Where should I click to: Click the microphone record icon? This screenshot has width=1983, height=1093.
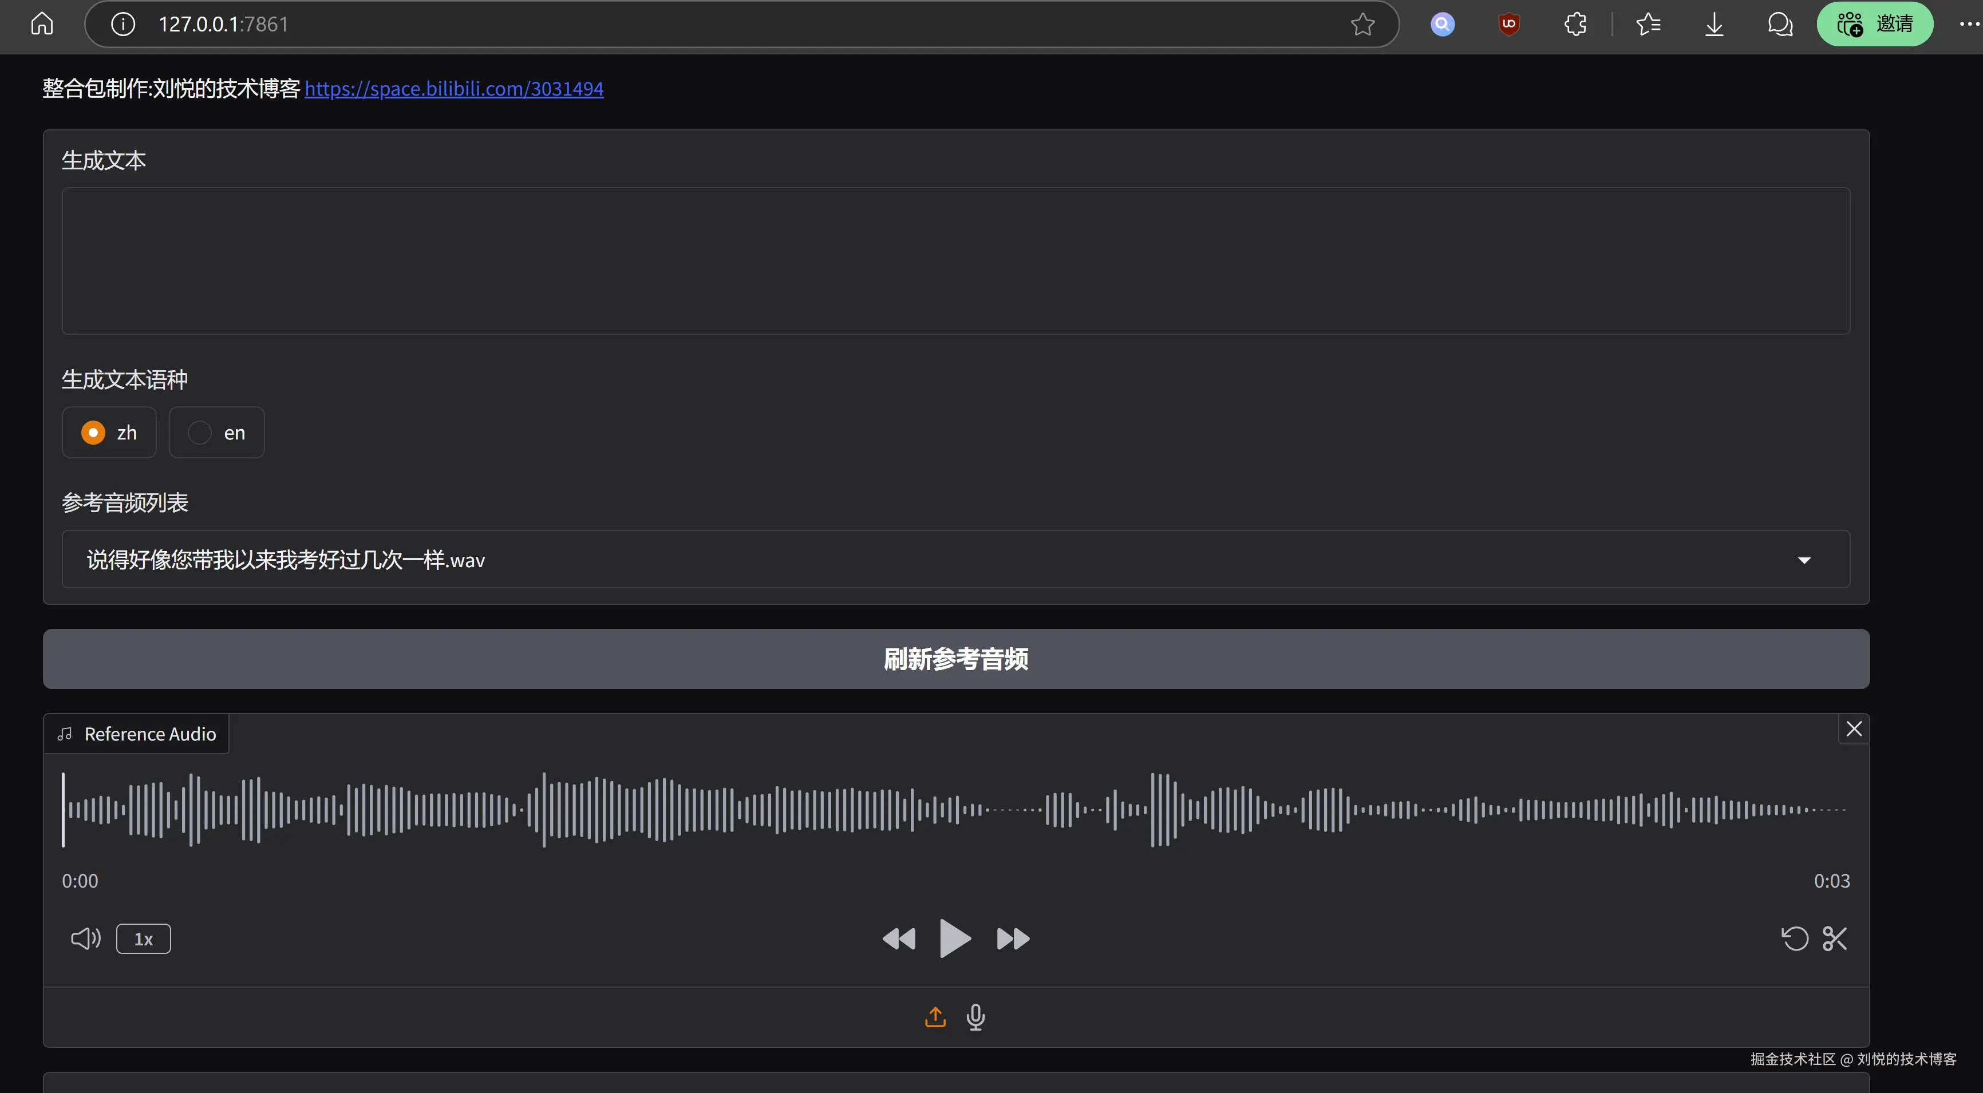[x=975, y=1017]
